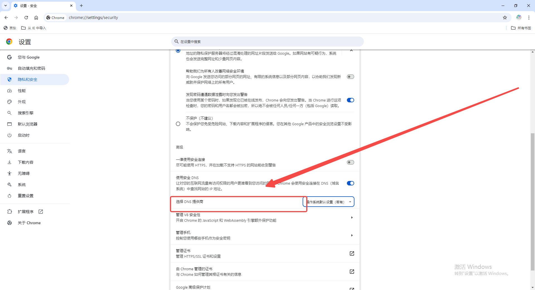Toggle 使用安全 DNS switch
Screen dimensions: 535x290
pyautogui.click(x=351, y=183)
